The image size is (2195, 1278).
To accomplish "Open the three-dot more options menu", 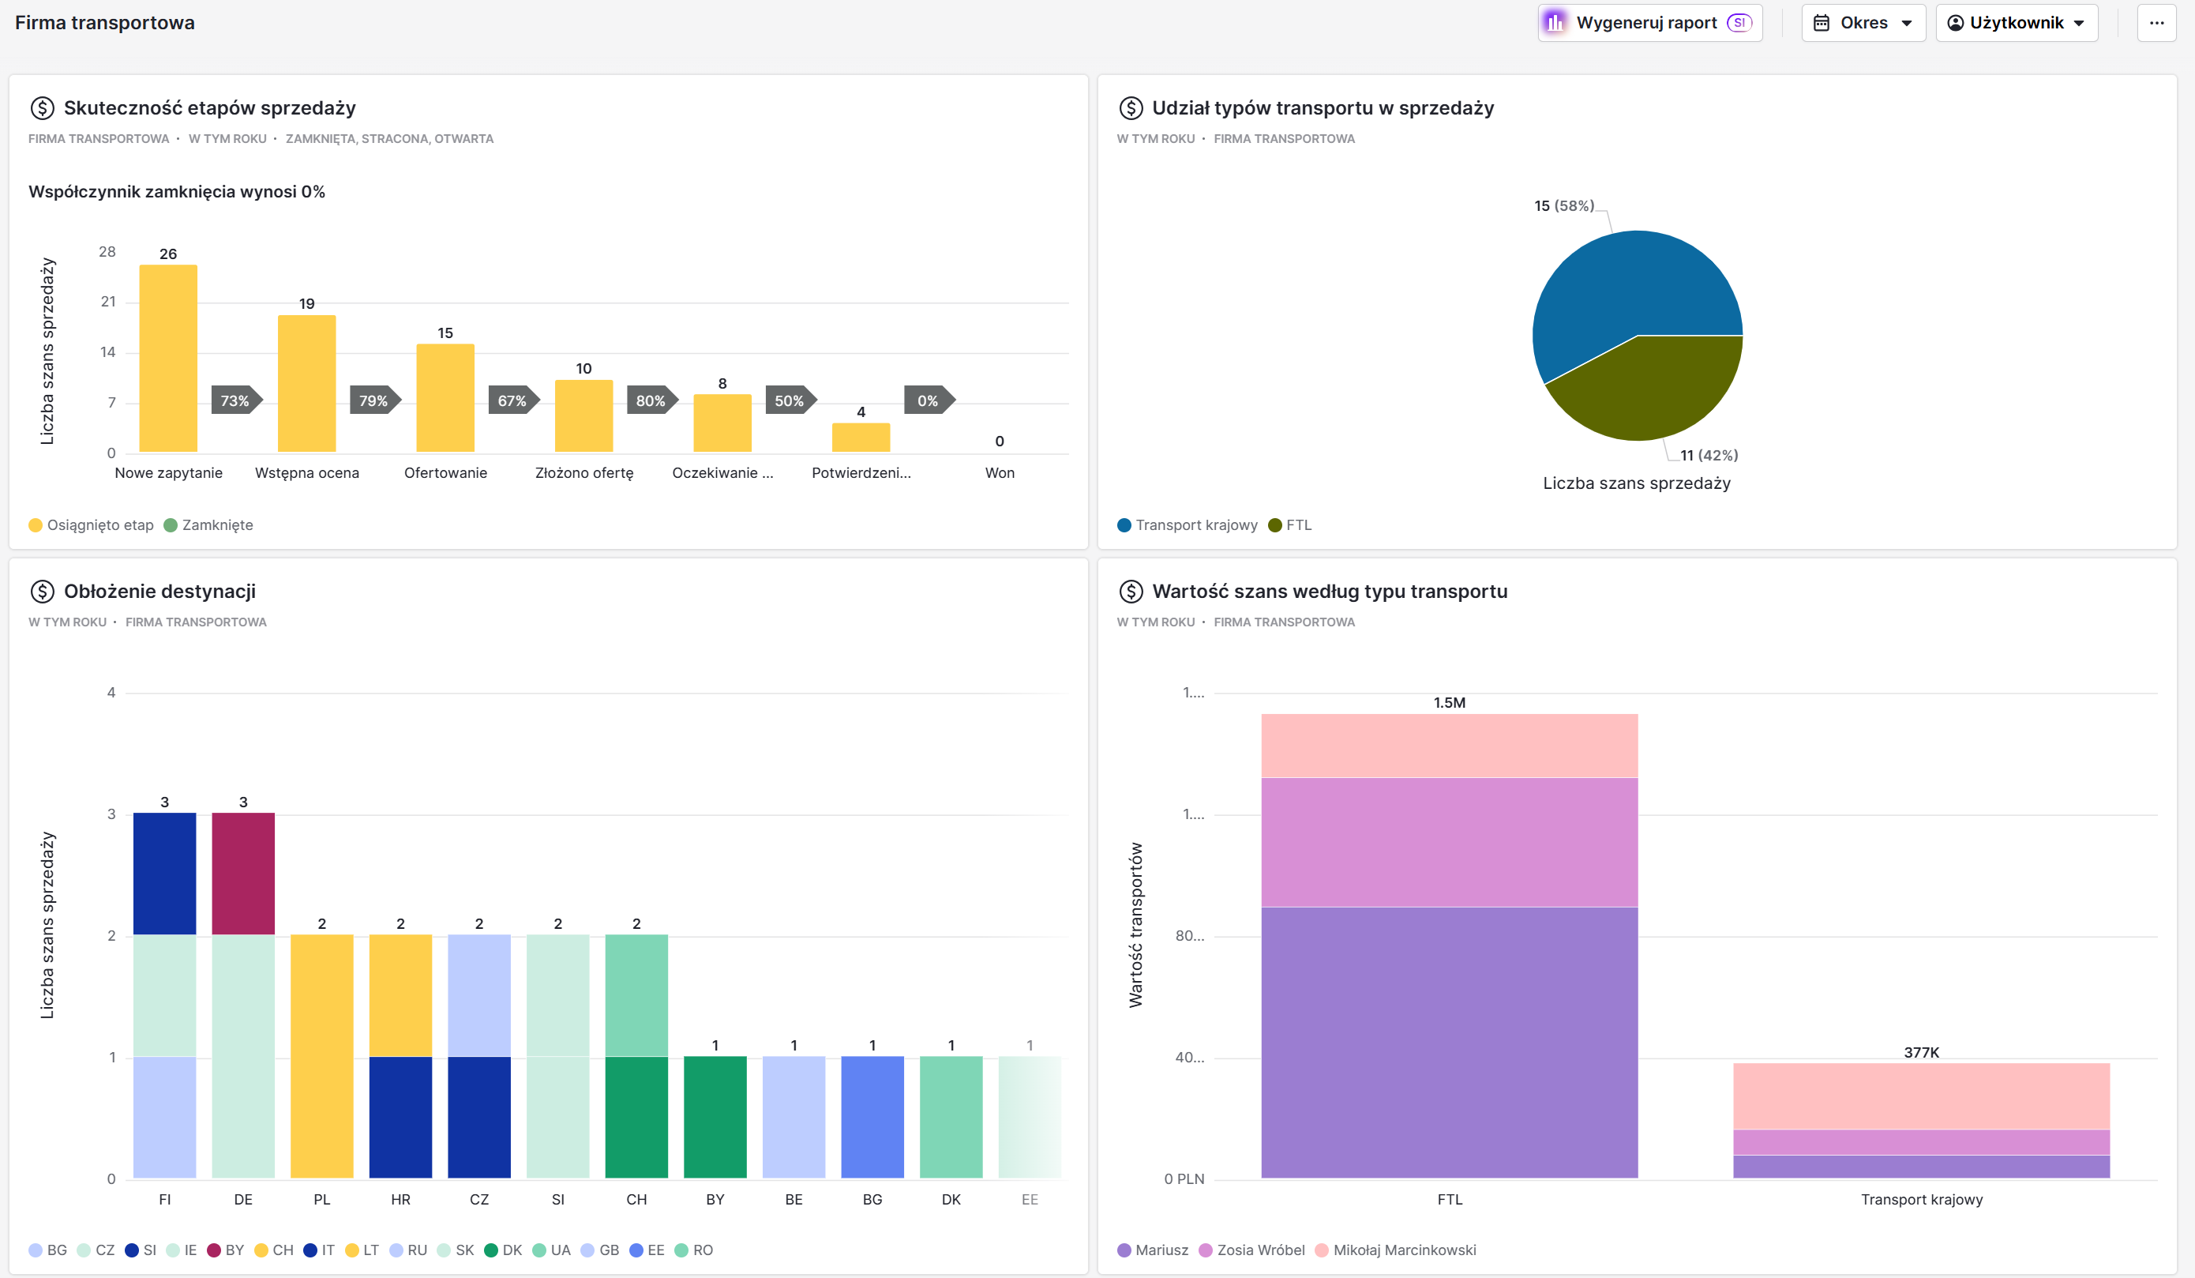I will click(2156, 23).
